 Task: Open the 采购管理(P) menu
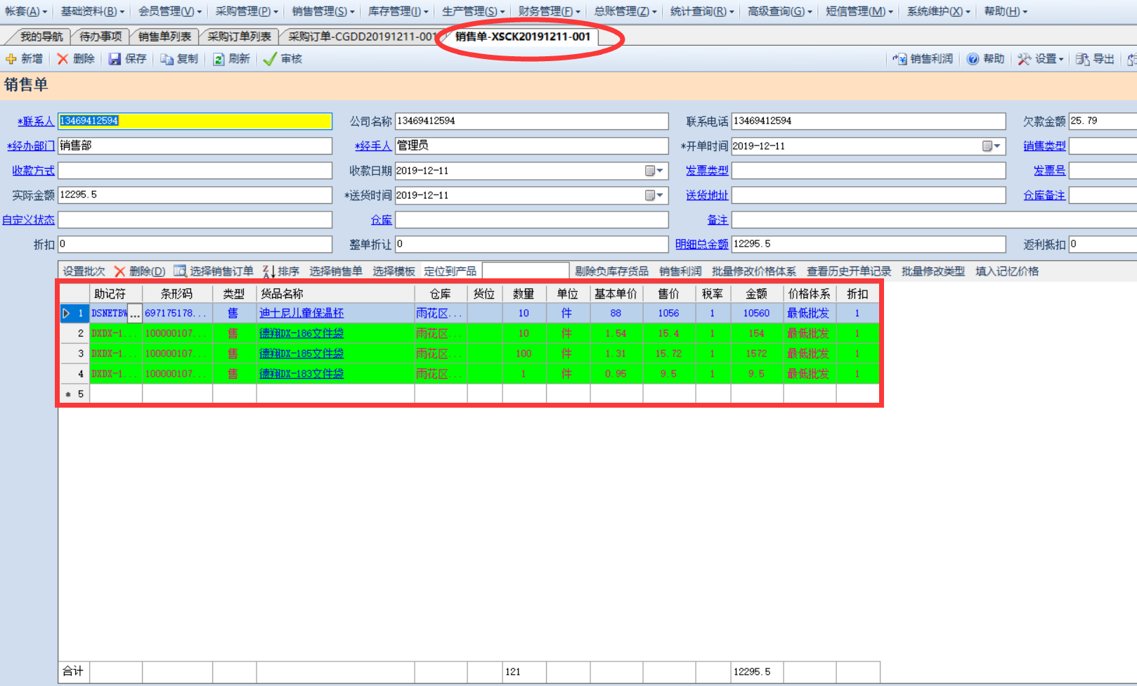click(x=246, y=11)
